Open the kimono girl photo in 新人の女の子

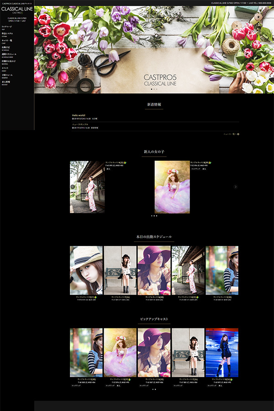87,187
